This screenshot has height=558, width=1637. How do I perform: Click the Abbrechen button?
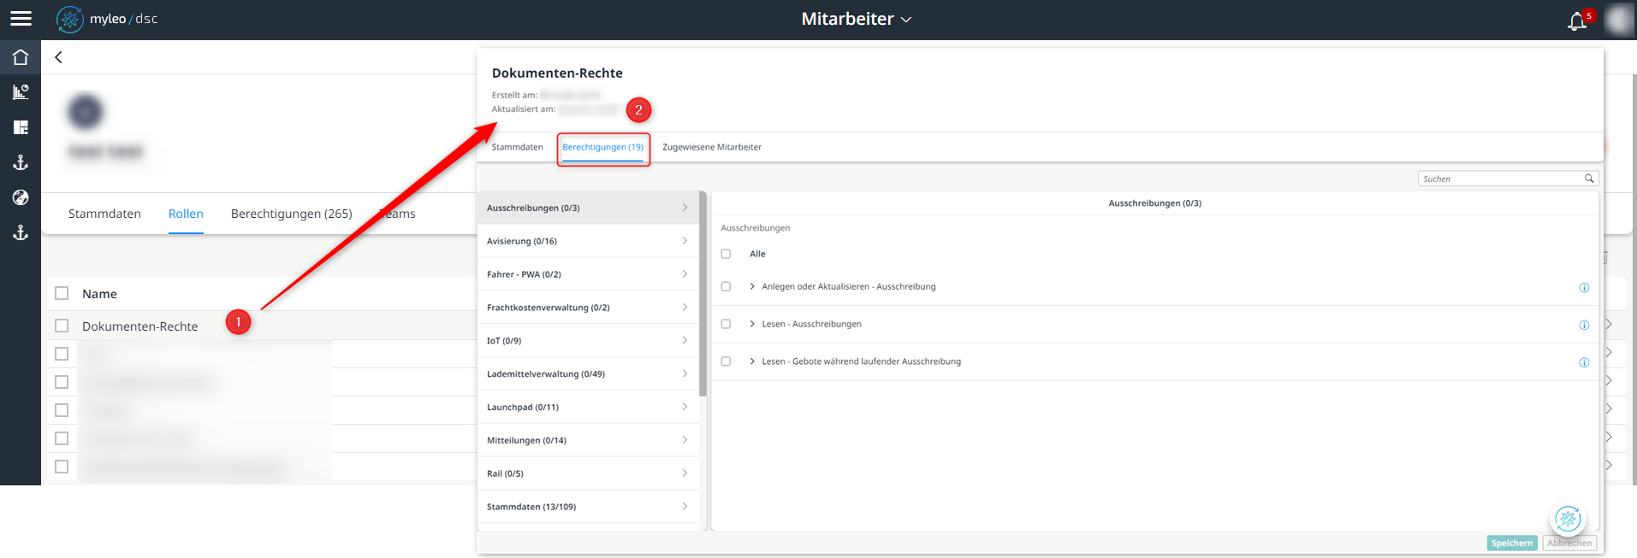(x=1569, y=543)
